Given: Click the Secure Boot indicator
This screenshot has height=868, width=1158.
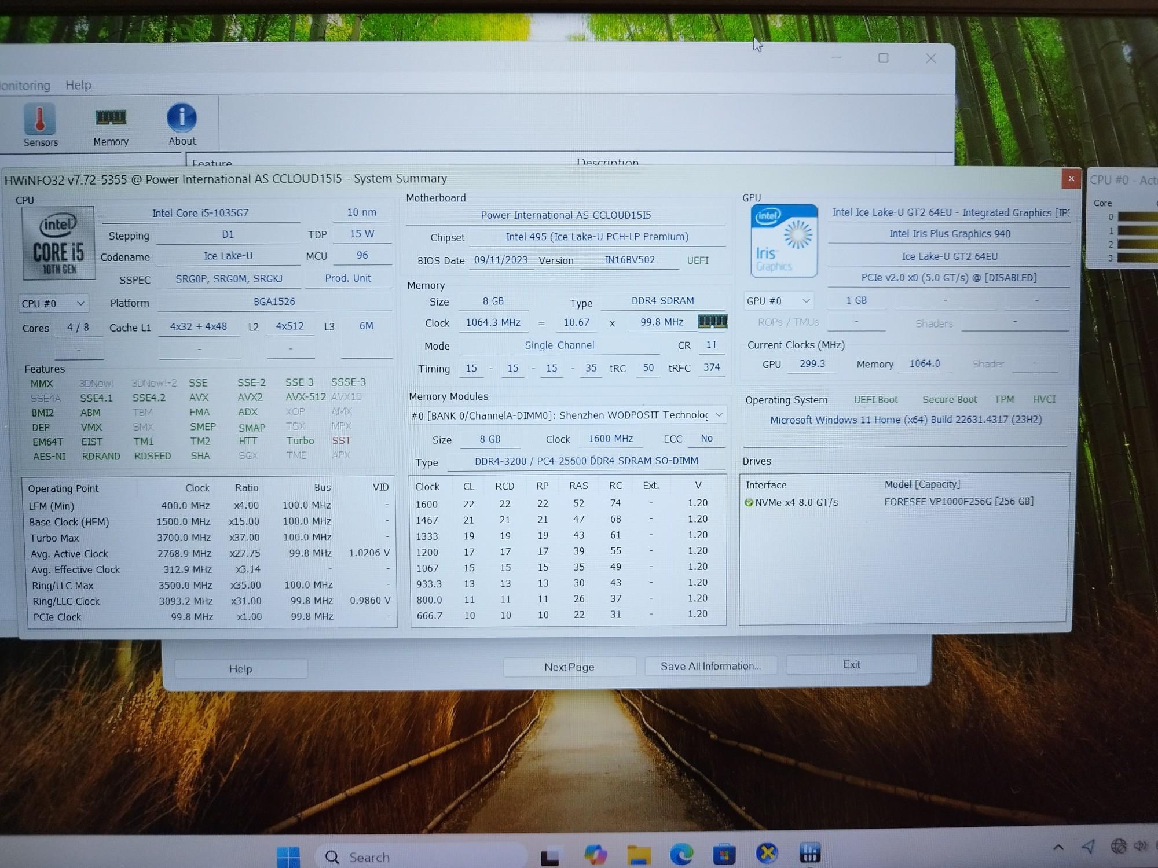Looking at the screenshot, I should click(950, 399).
